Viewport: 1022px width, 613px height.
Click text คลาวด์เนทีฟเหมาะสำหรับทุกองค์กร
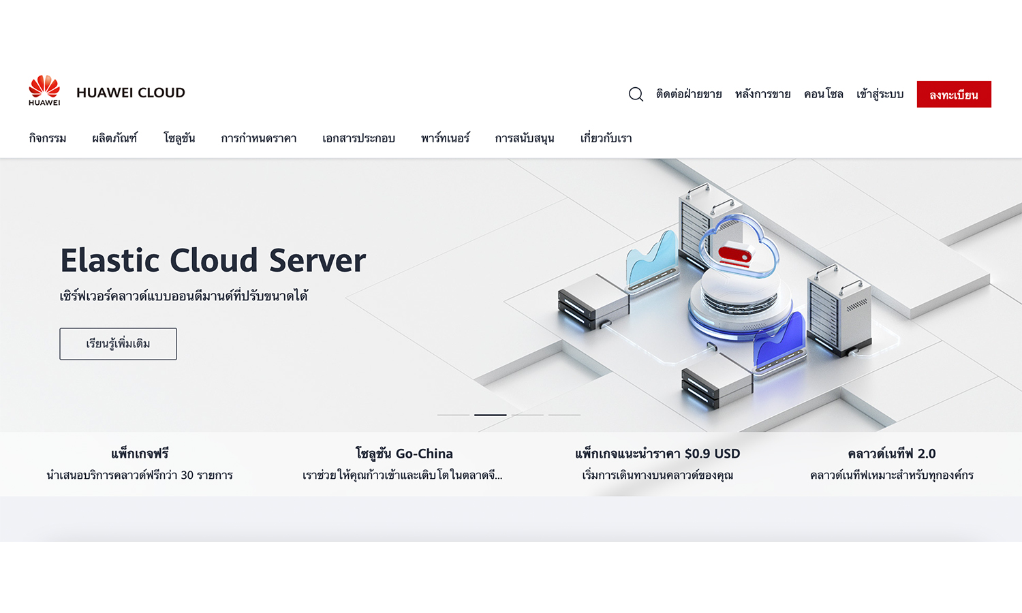click(891, 475)
